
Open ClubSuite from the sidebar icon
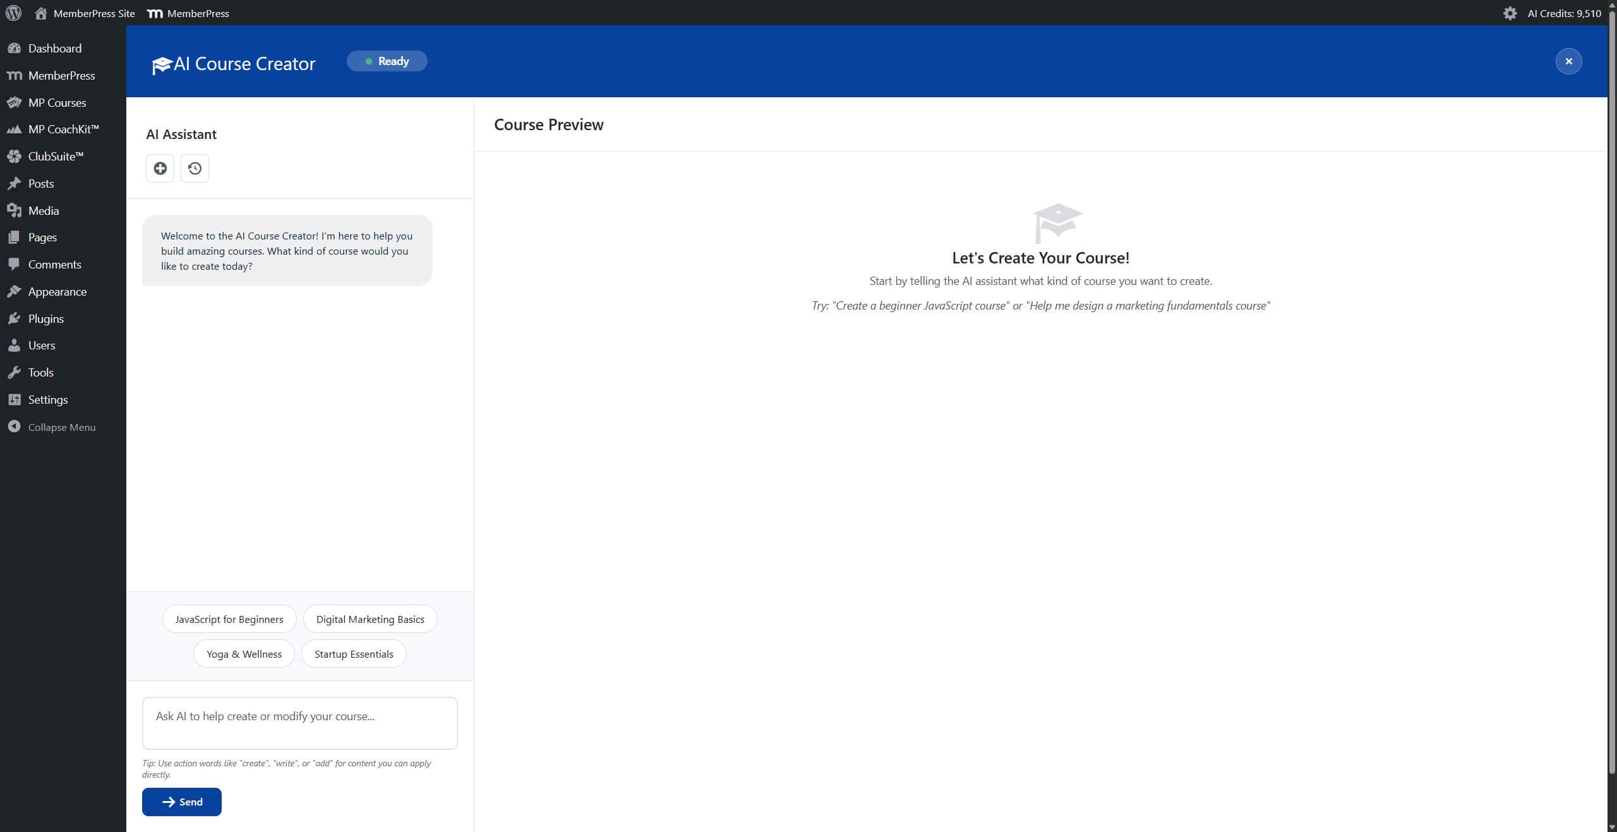click(15, 156)
